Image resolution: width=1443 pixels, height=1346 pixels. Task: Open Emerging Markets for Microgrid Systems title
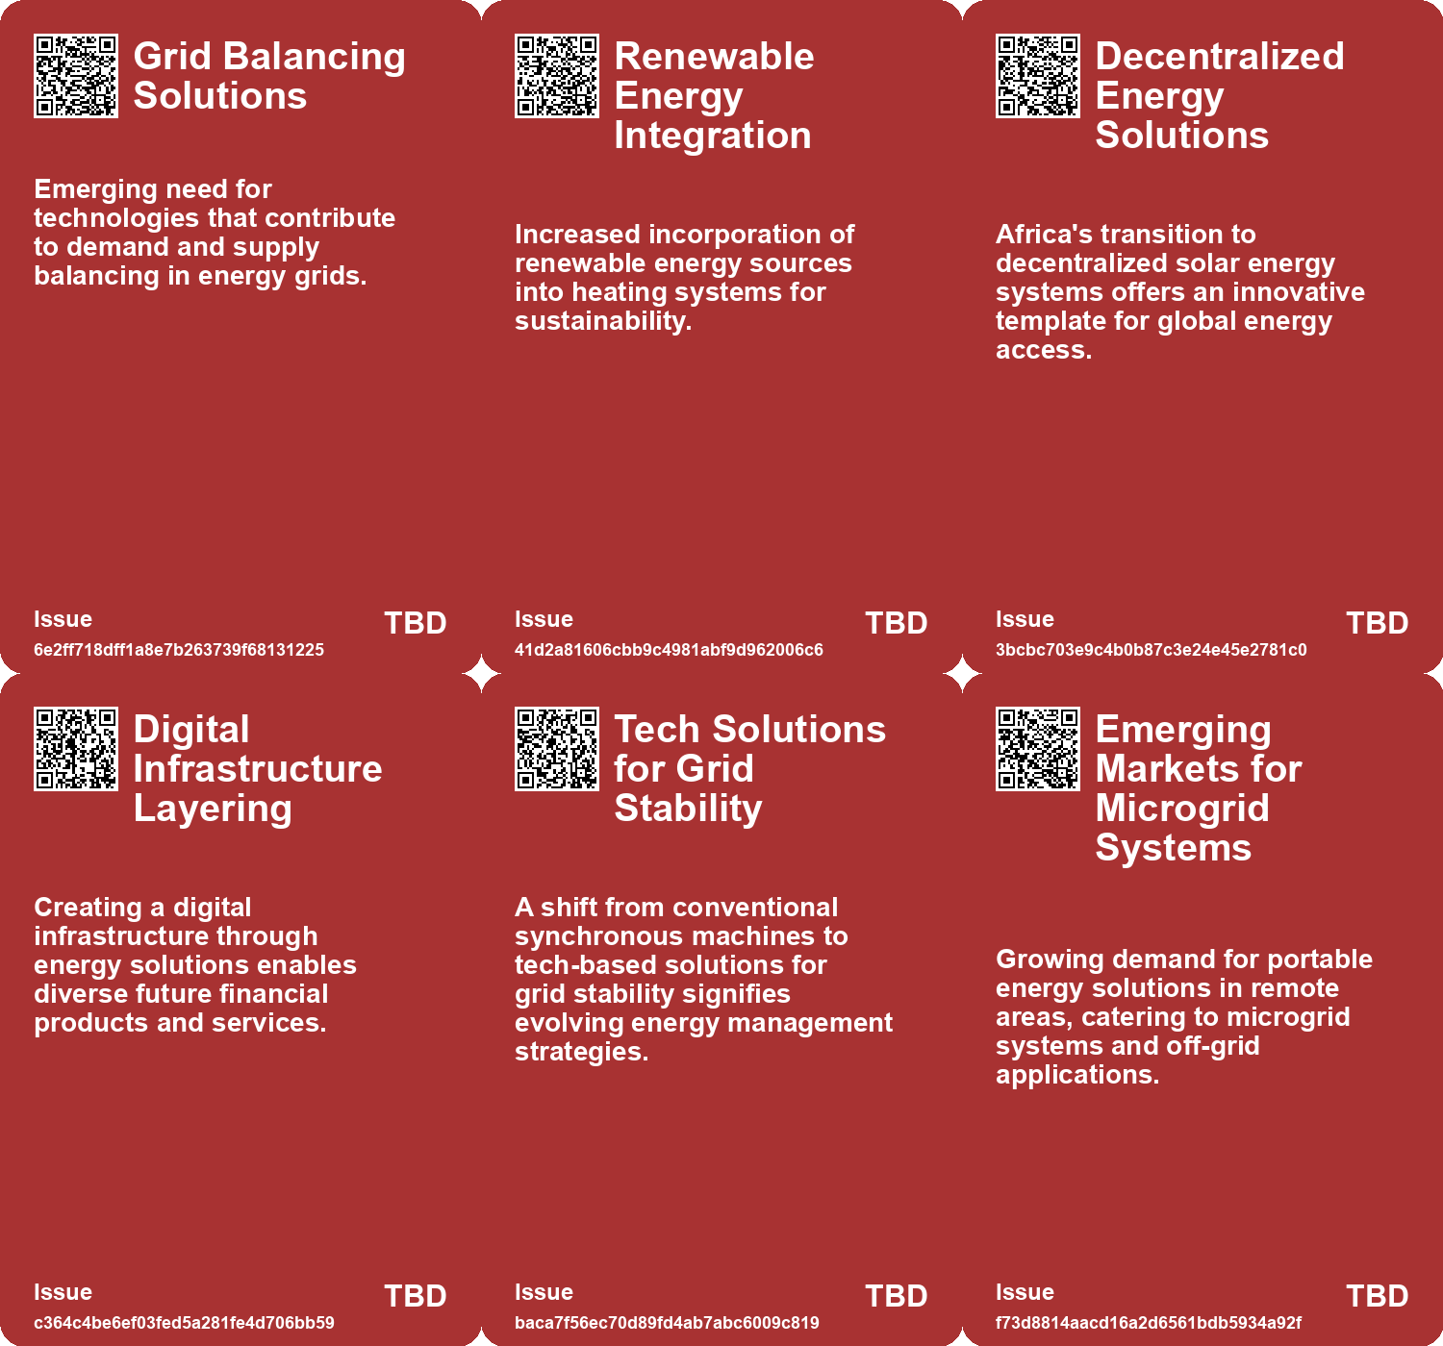point(1198,788)
